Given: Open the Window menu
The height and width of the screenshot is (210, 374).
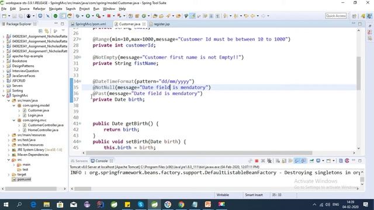Looking at the screenshot, I should click(109, 9).
